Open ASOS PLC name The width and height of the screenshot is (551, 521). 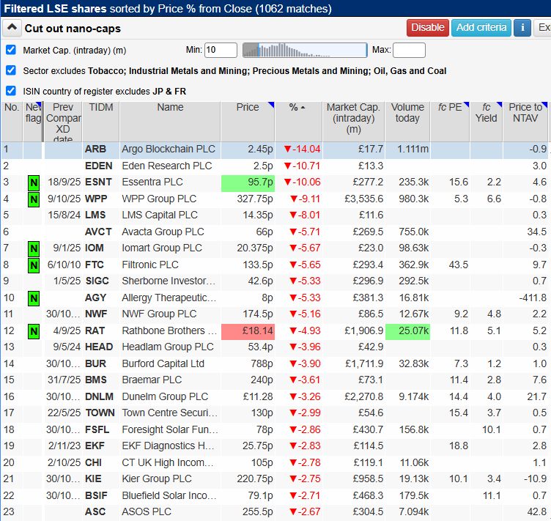pyautogui.click(x=147, y=511)
